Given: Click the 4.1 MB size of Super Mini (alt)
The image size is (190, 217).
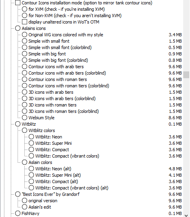Looking at the screenshot, I should tap(175, 175).
